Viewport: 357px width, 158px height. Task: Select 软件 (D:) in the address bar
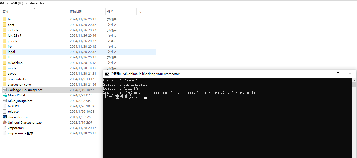click(17, 3)
